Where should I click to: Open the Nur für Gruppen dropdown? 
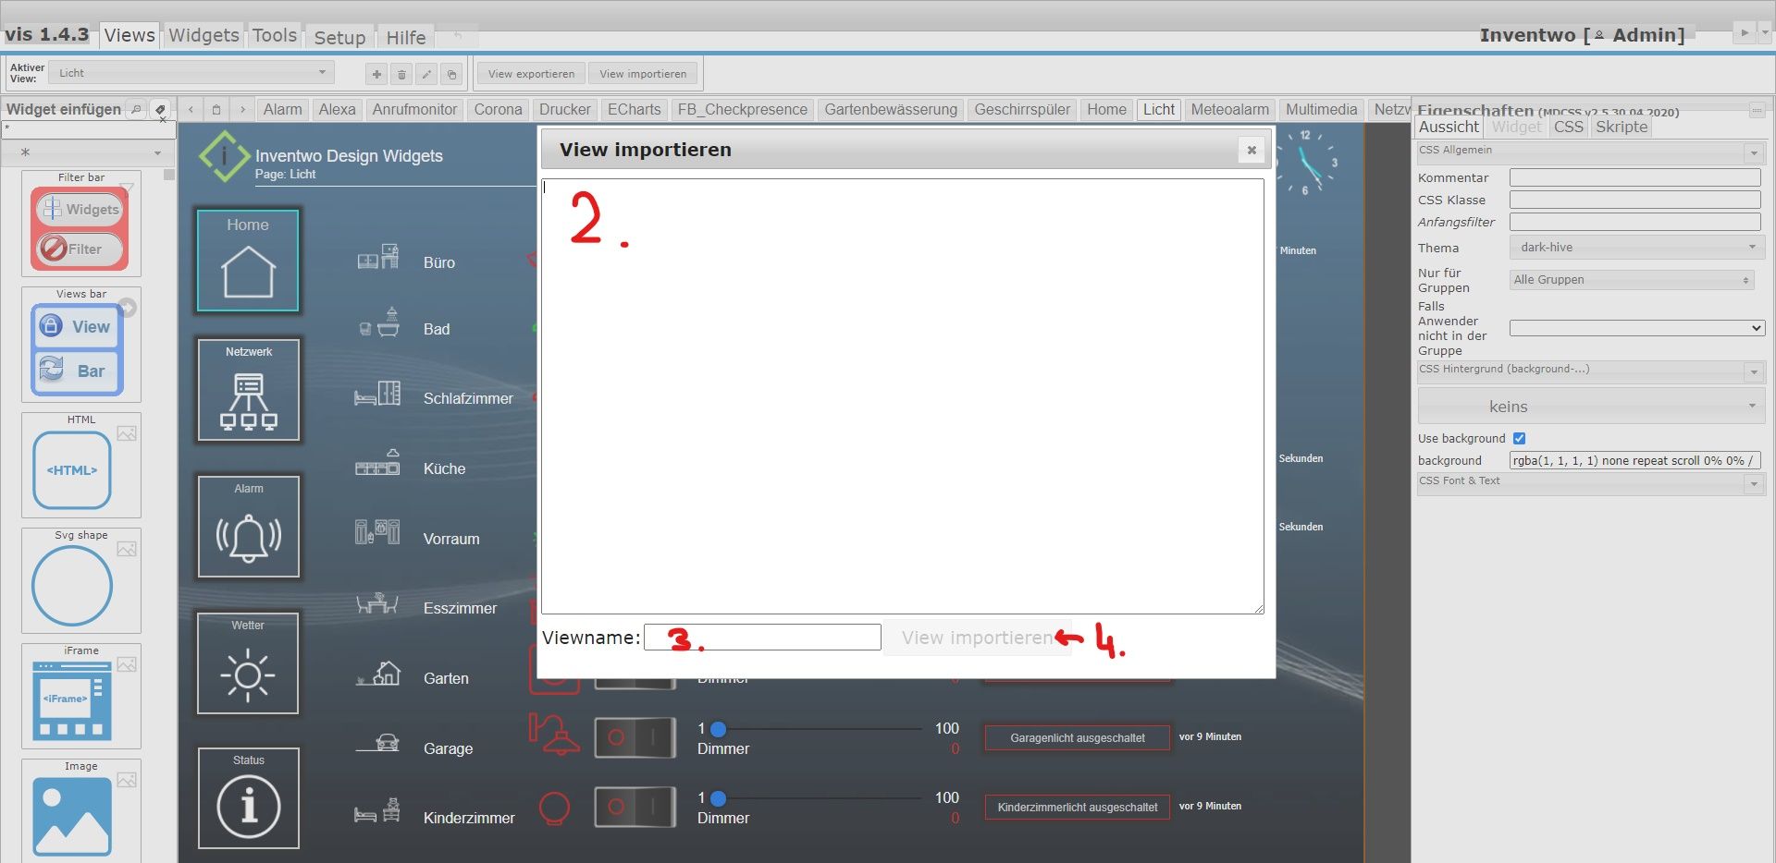pyautogui.click(x=1632, y=280)
